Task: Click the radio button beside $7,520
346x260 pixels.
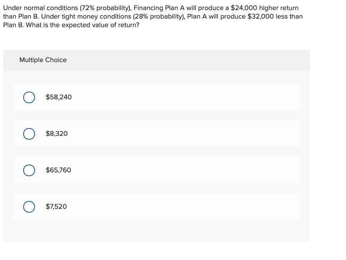Action: pyautogui.click(x=29, y=206)
